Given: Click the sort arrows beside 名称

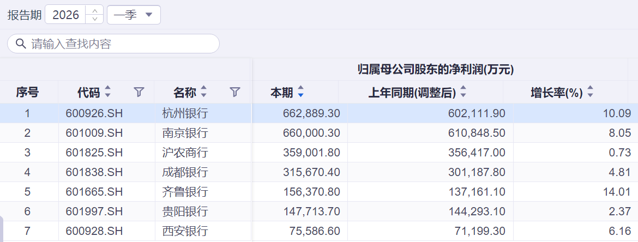Looking at the screenshot, I should pyautogui.click(x=204, y=92).
